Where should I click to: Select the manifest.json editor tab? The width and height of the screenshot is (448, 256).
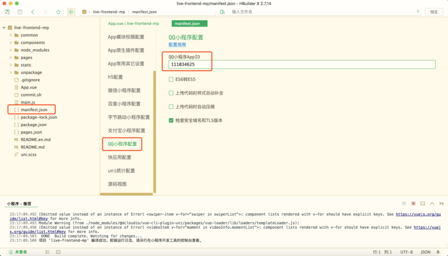(x=190, y=23)
